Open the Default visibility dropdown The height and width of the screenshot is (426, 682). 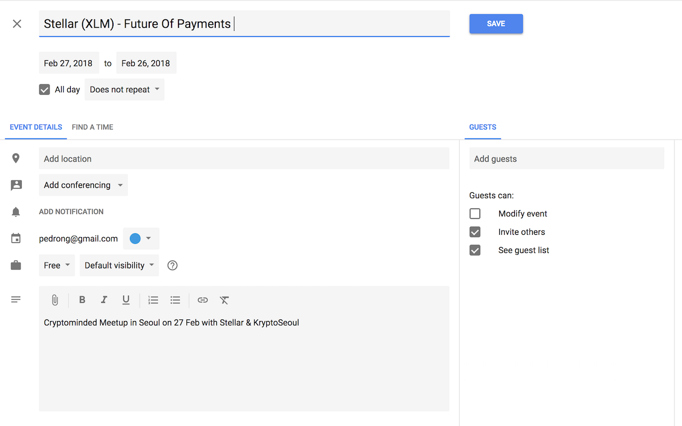click(119, 265)
